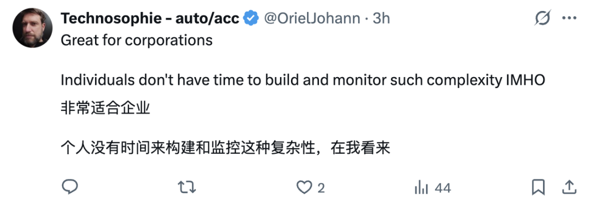Click the Chinese line 非常适合企业
The width and height of the screenshot is (593, 204).
tap(105, 109)
